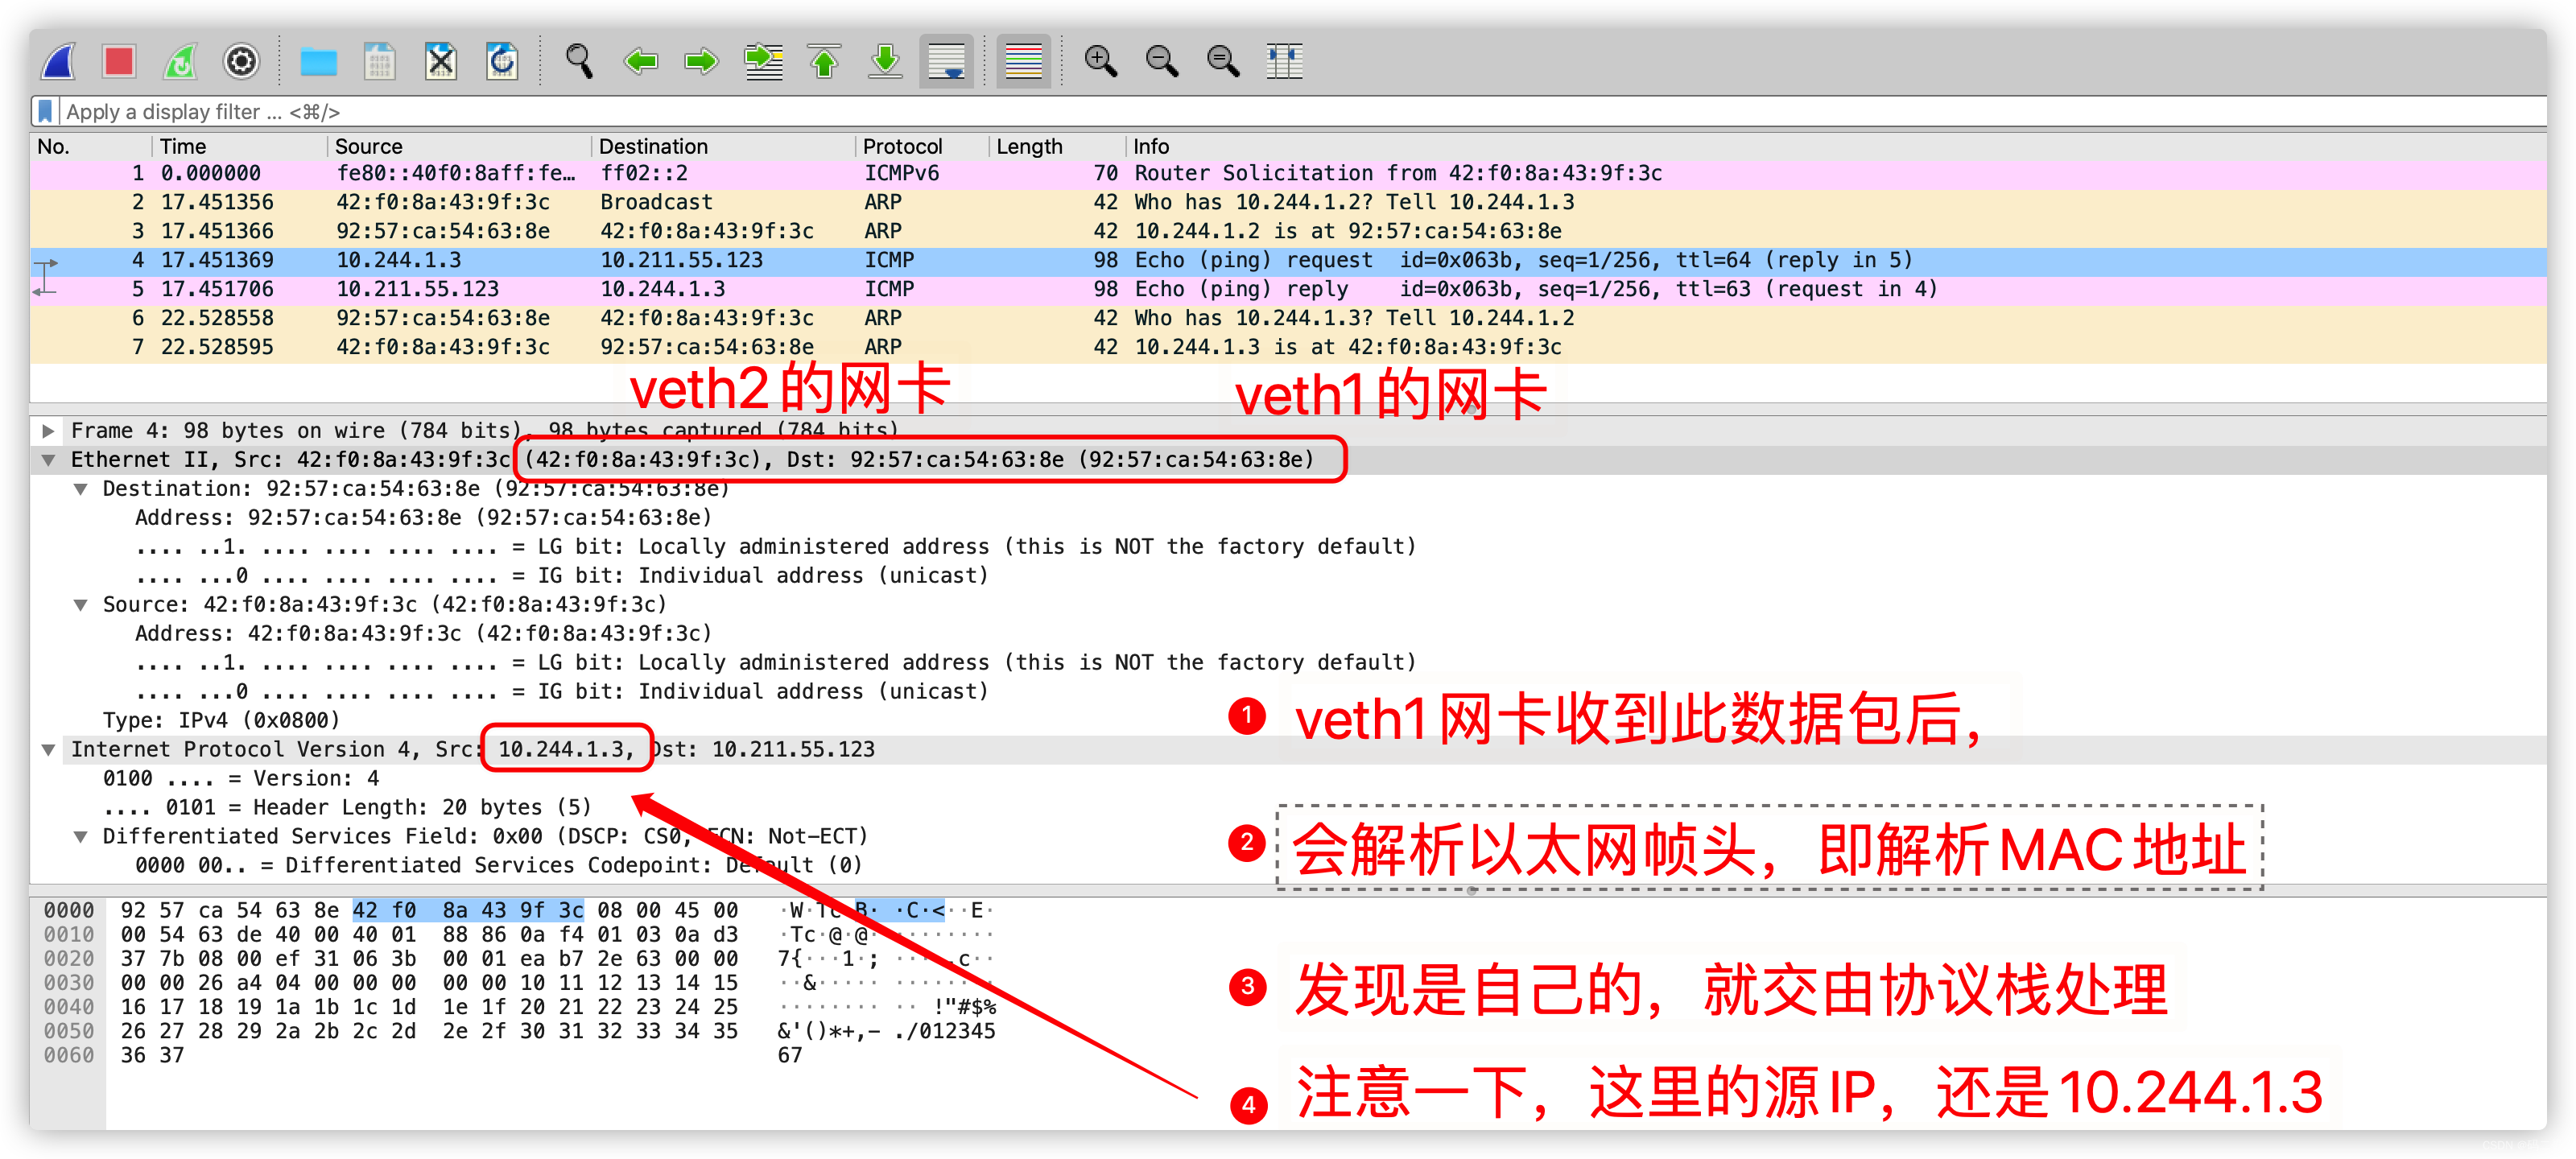Select packet 1 Router Solicitation row
The image size is (2576, 1159).
(x=1288, y=173)
